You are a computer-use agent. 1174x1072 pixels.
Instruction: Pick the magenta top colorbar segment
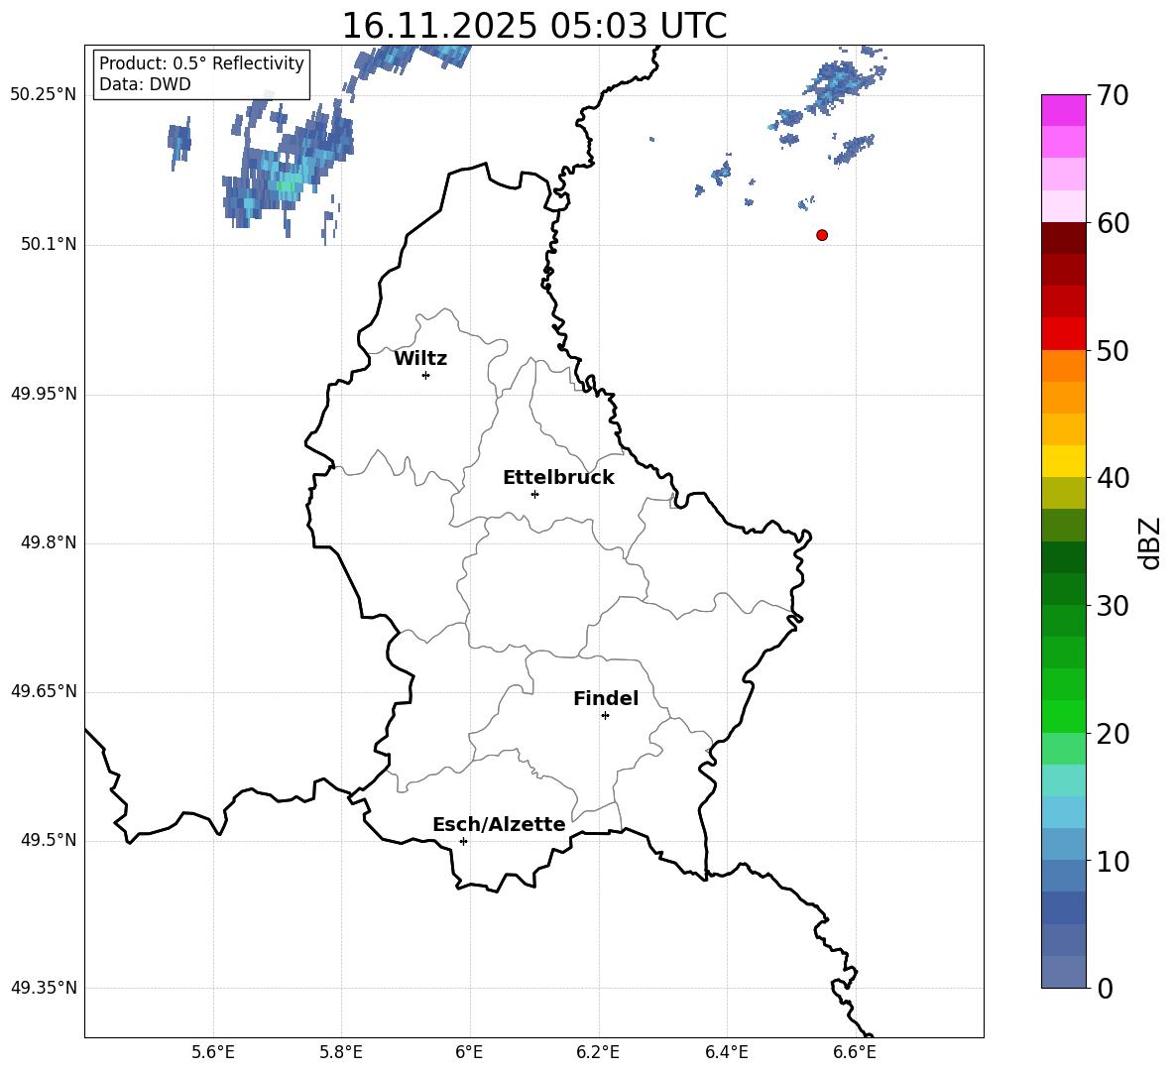1063,110
